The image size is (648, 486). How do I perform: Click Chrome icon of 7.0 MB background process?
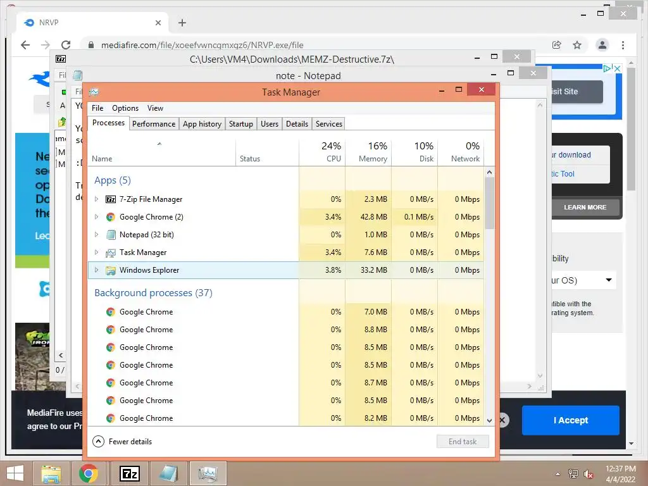click(x=110, y=312)
